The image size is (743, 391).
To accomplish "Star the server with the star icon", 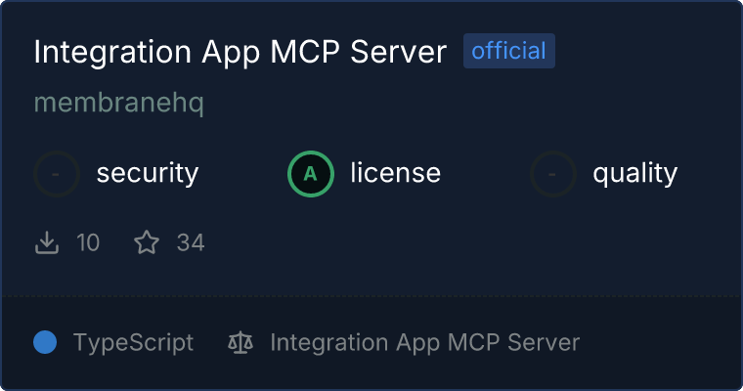I will [147, 242].
